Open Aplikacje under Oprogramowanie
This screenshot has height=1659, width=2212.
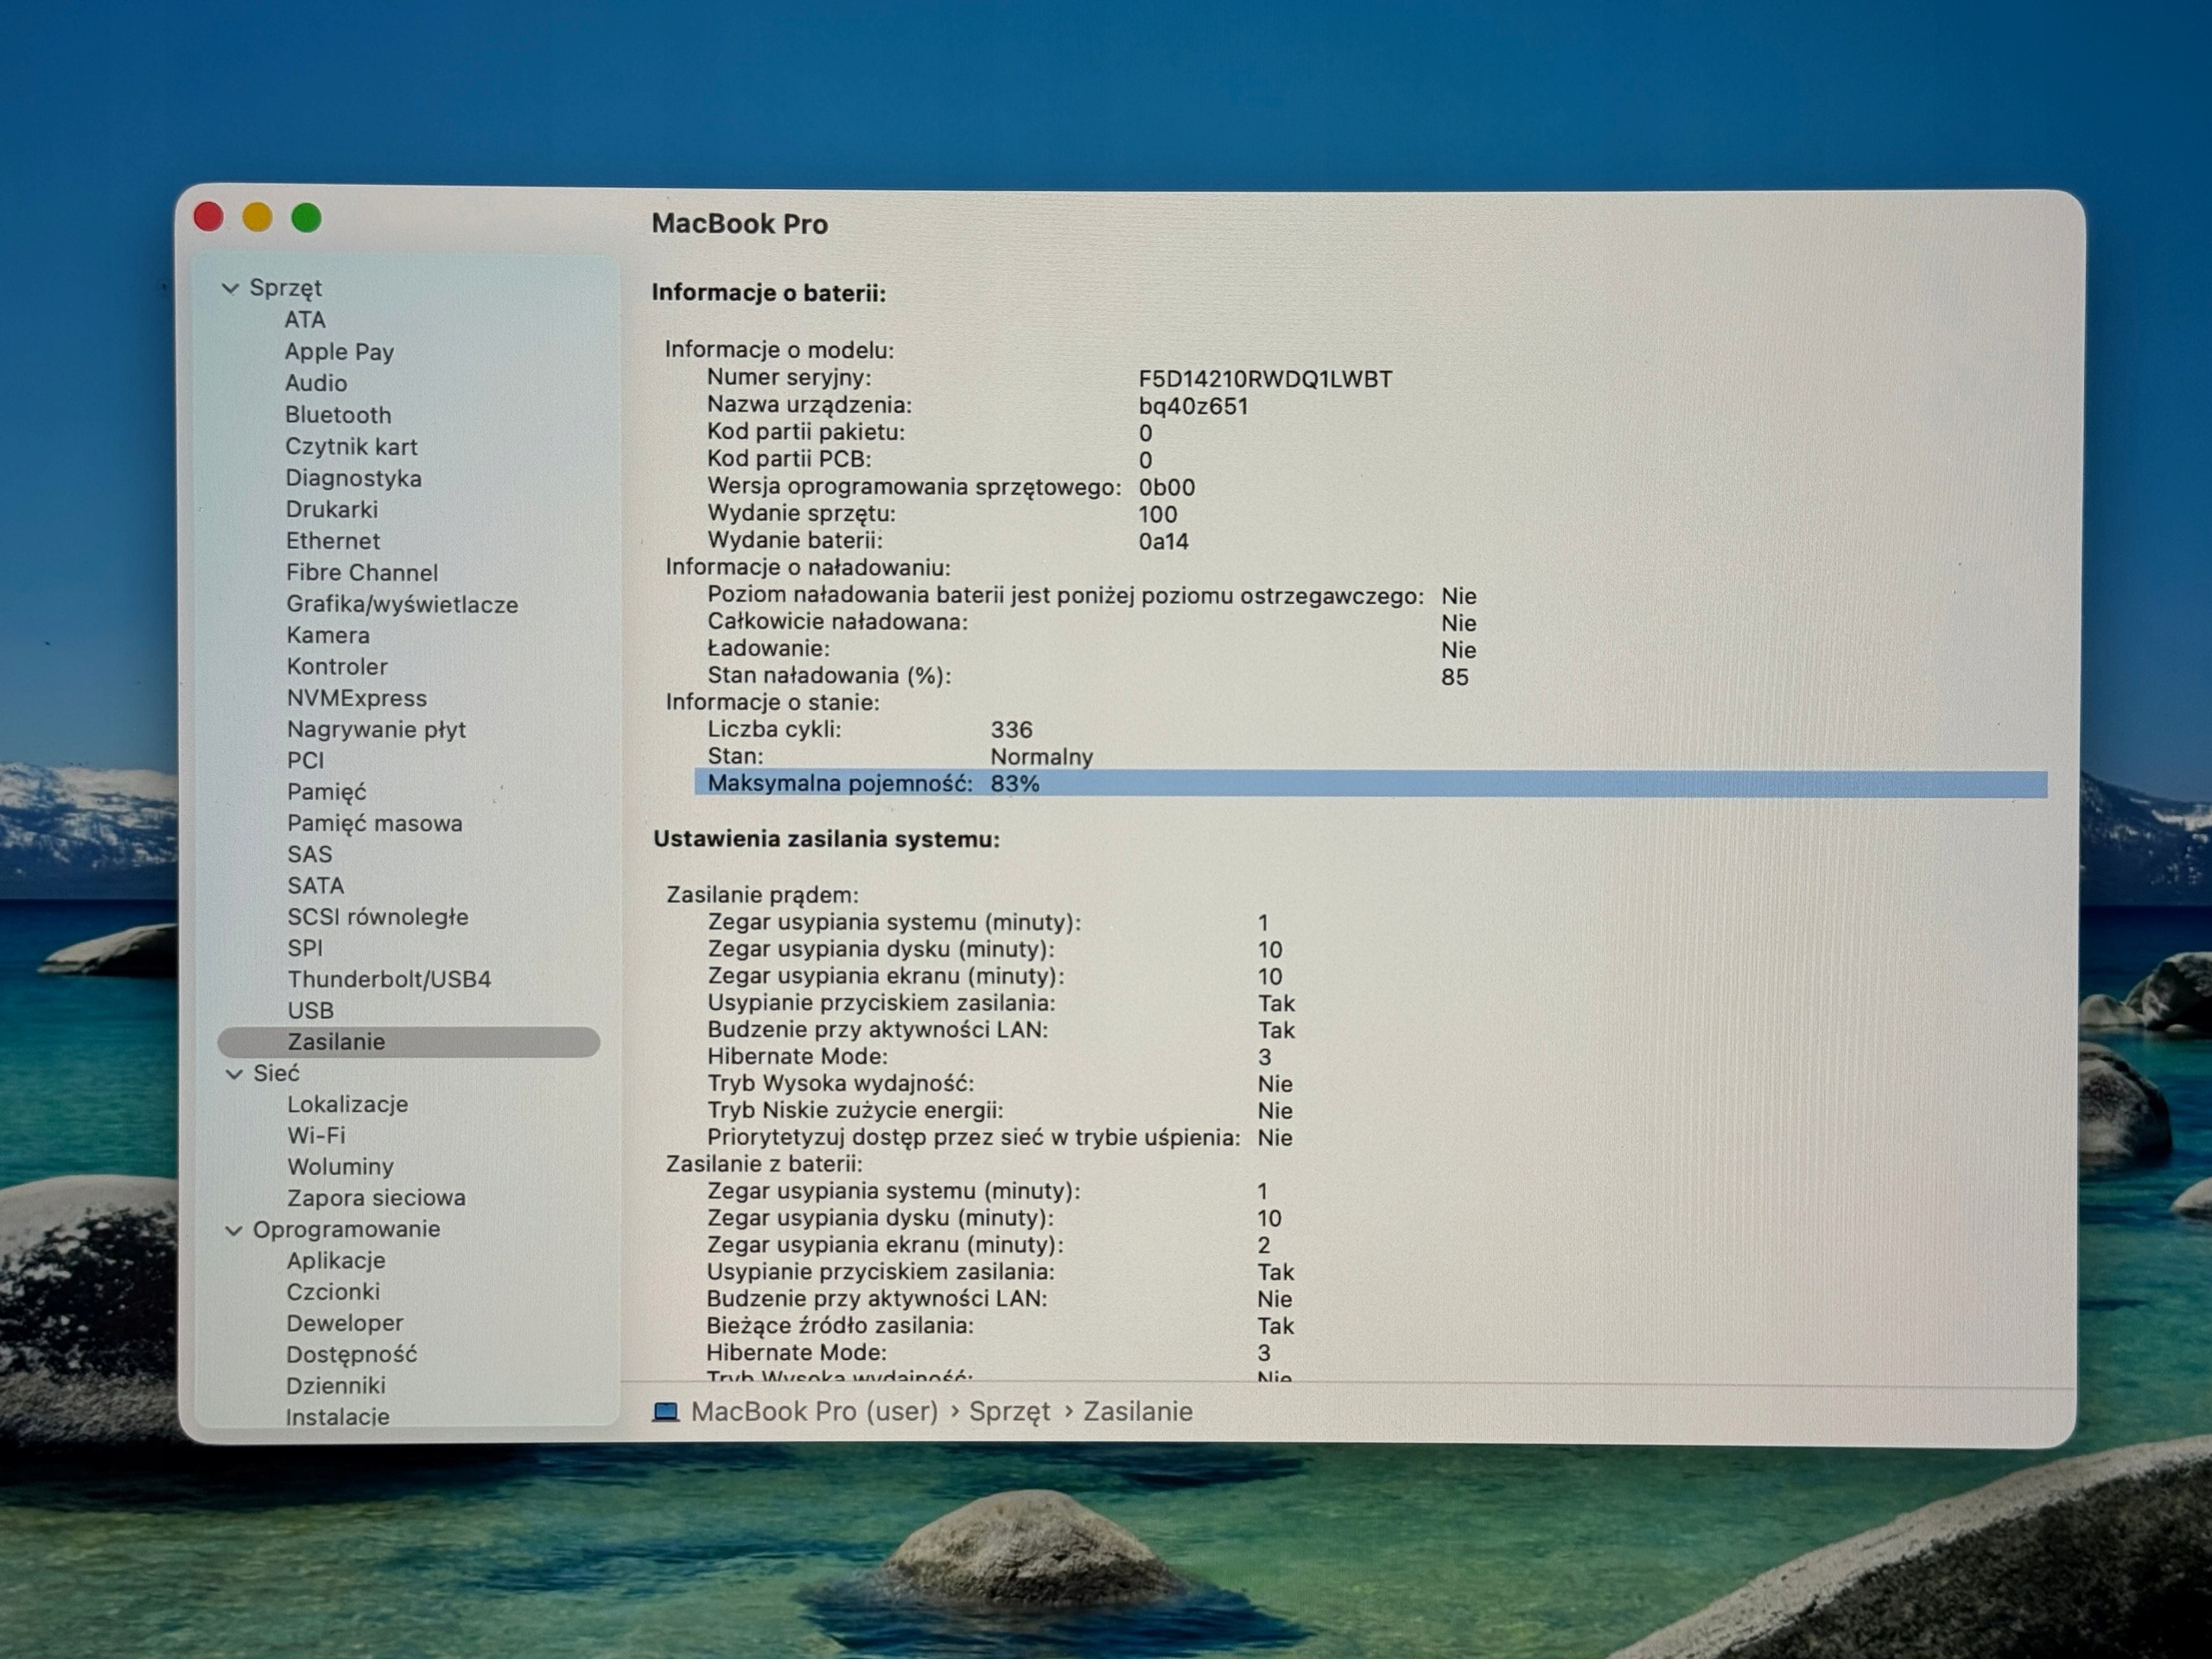tap(336, 1261)
